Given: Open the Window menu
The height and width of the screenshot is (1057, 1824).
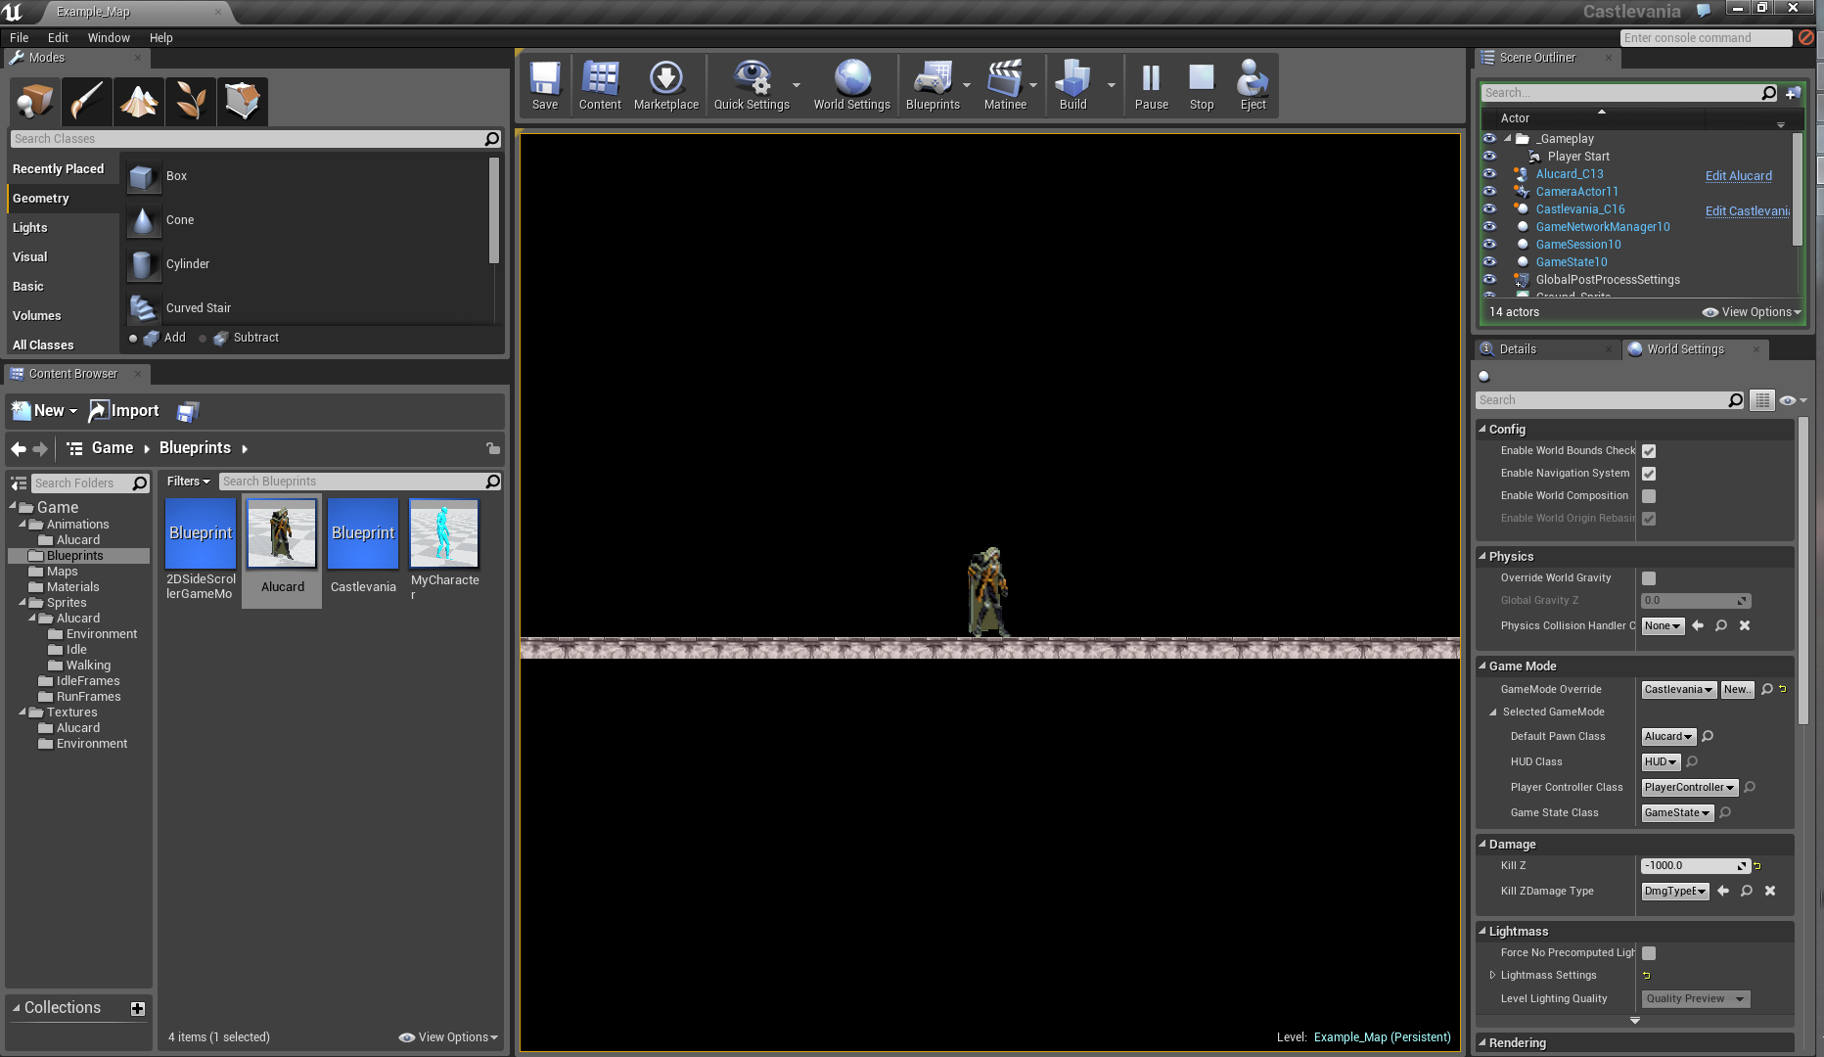Looking at the screenshot, I should pyautogui.click(x=108, y=38).
